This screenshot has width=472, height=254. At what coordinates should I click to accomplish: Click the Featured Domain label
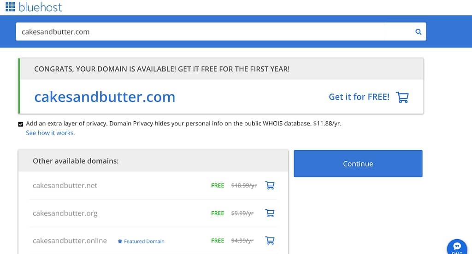click(144, 242)
